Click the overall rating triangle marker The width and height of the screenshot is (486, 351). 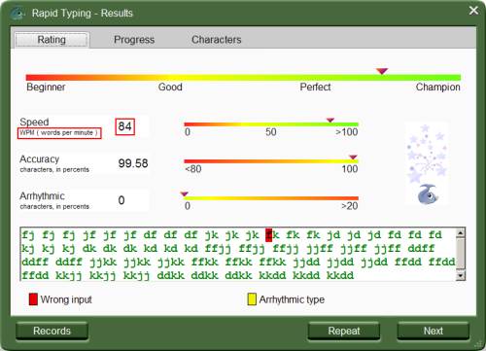tap(382, 71)
